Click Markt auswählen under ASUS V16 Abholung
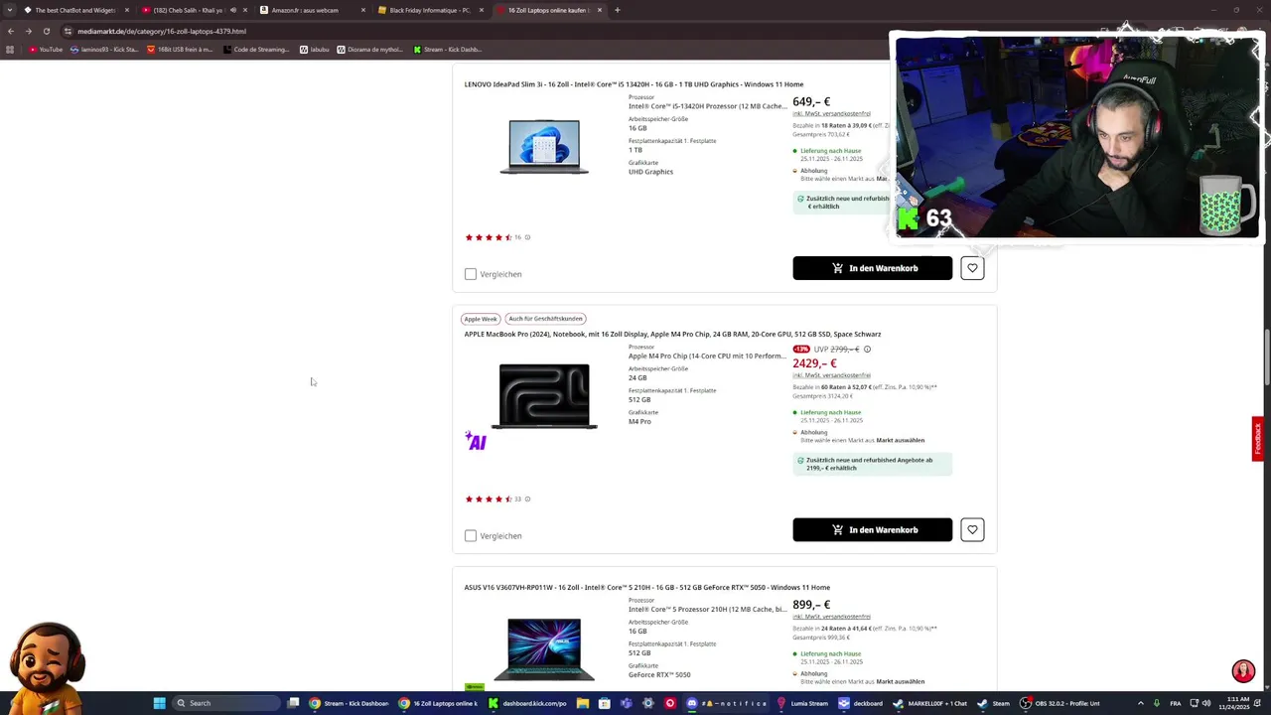 coord(900,682)
